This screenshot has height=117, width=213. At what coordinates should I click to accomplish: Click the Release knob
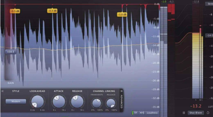point(77,102)
